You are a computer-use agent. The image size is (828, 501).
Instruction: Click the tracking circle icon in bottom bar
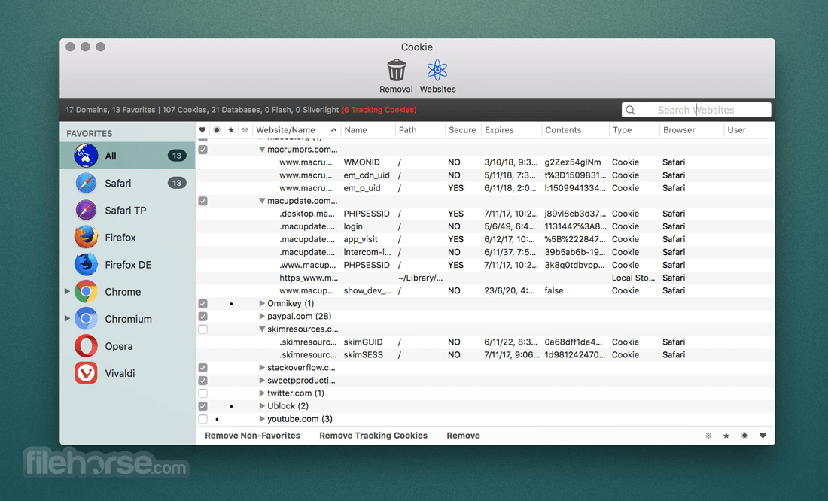click(744, 436)
